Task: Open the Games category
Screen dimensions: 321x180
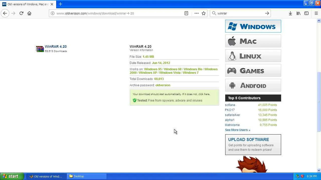Action: click(253, 70)
